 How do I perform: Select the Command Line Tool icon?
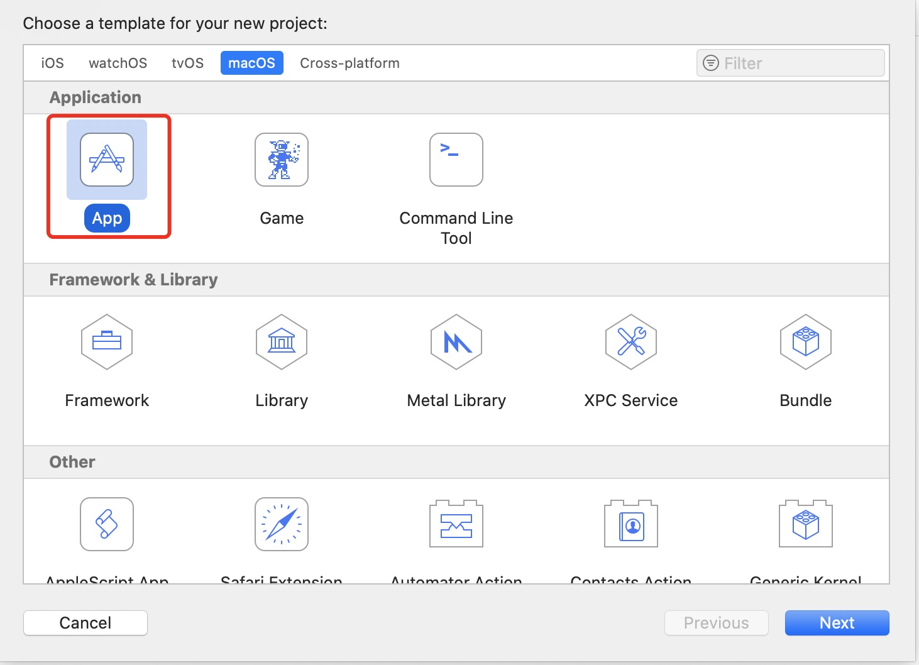coord(456,160)
